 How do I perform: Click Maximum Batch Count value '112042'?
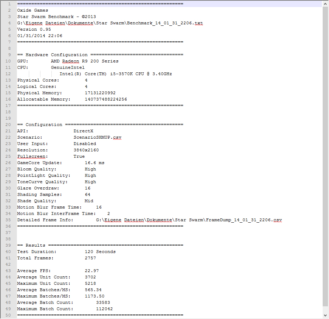click(x=104, y=309)
